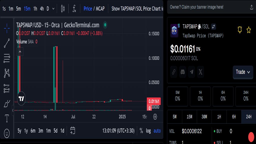This screenshot has width=256, height=144.
Task: Select the 6H stats tab
Action: pyautogui.click(x=234, y=116)
